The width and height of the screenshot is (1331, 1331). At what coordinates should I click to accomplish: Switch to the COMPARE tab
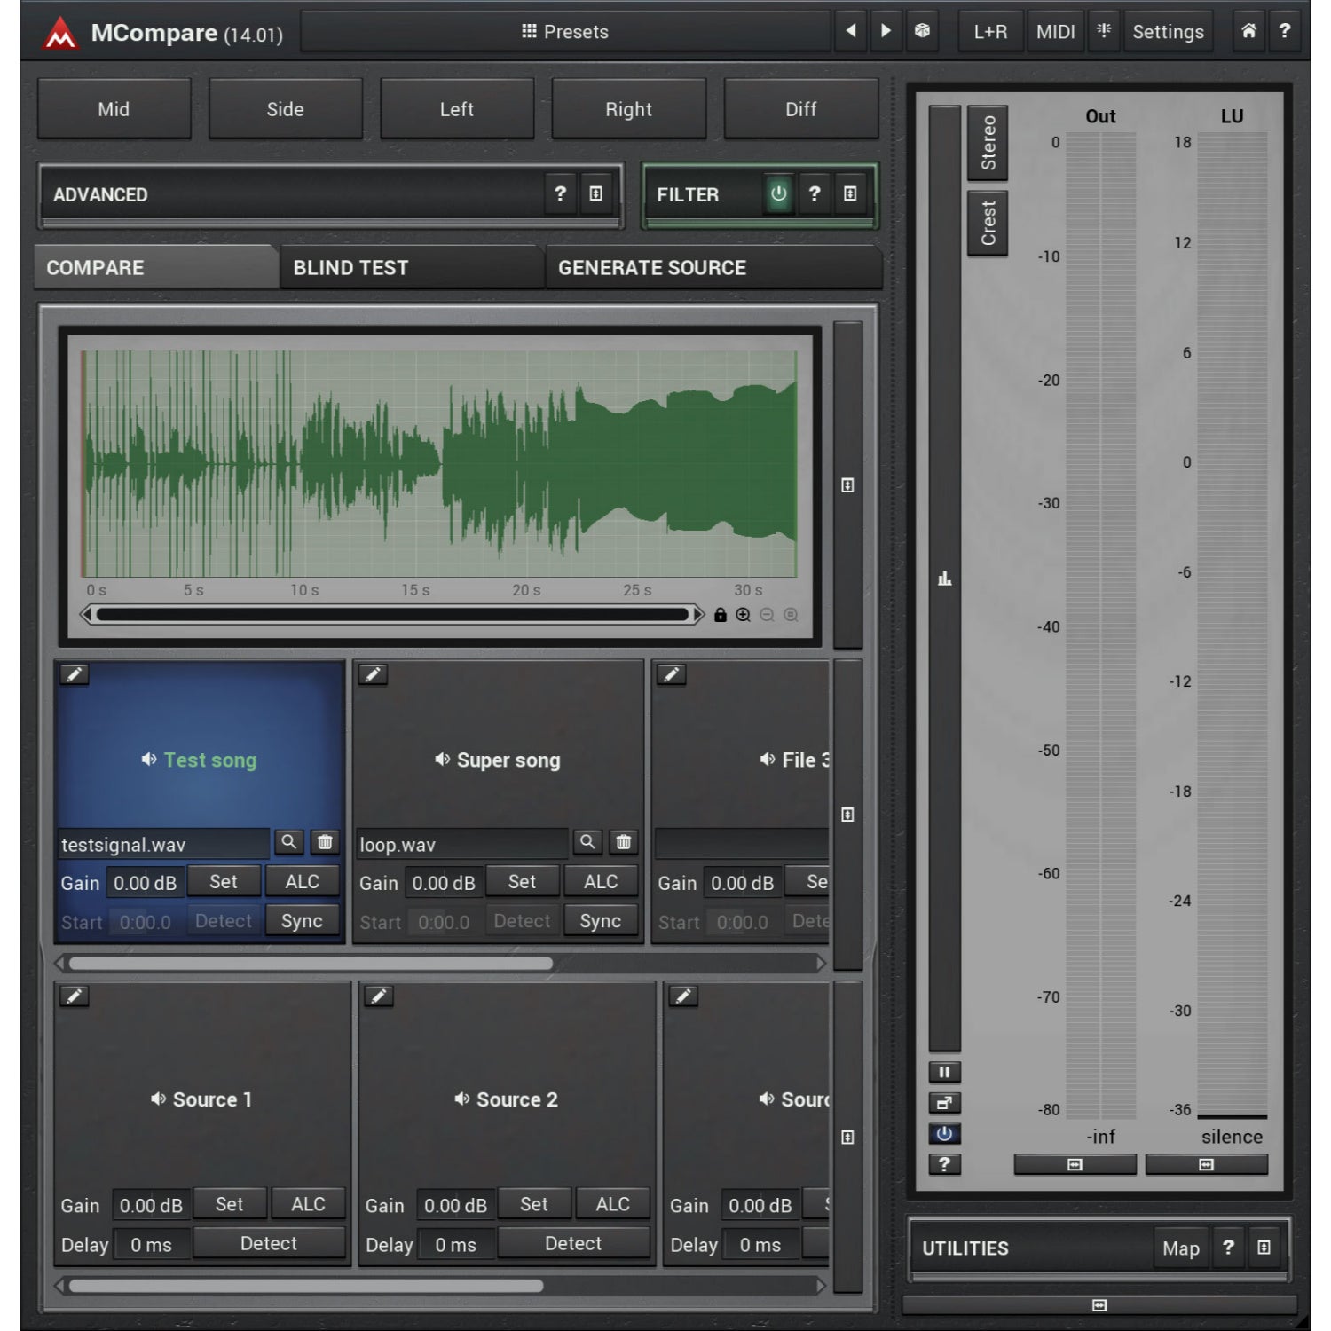pos(156,267)
